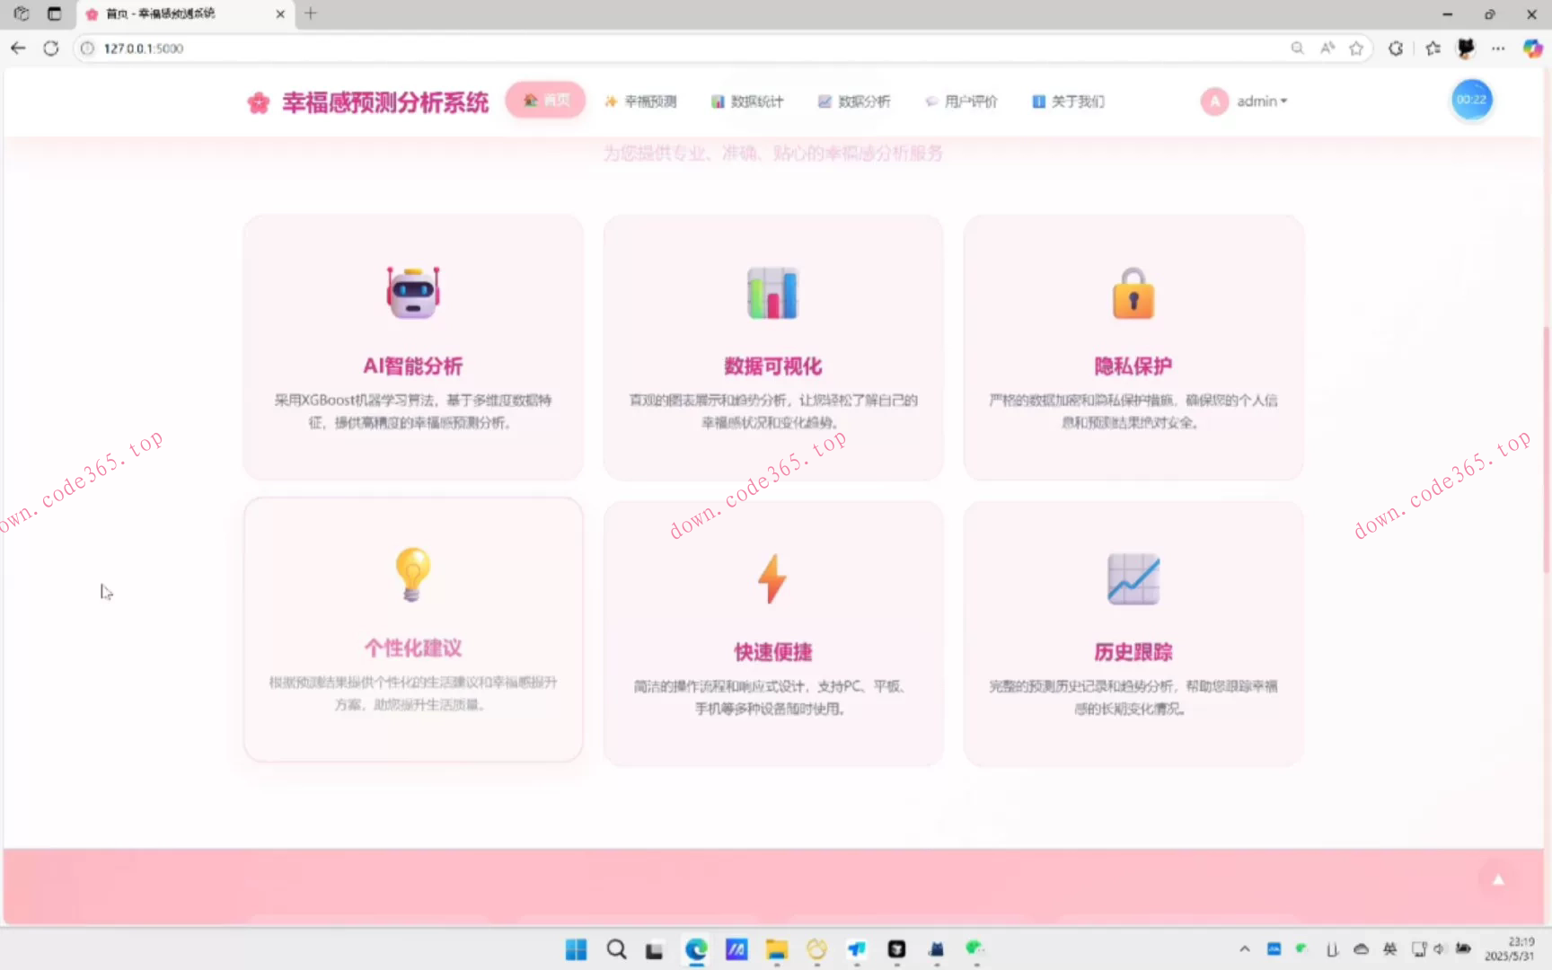1552x970 pixels.
Task: Select the 数据统计 navigation item
Action: click(748, 101)
